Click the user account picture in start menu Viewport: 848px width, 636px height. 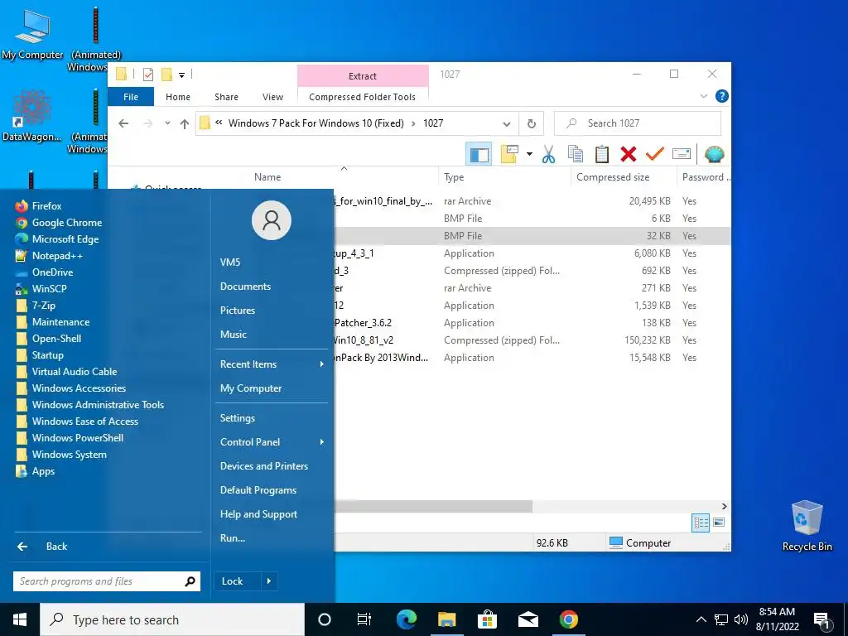click(x=272, y=220)
